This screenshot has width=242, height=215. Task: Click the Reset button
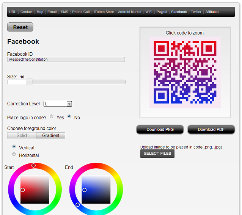[x=20, y=27]
